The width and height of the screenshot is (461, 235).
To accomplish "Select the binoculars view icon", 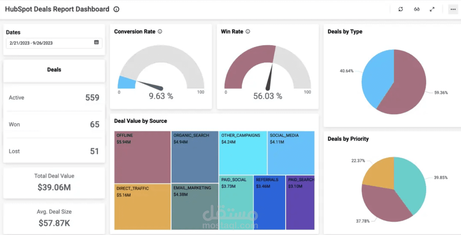I will click(417, 9).
